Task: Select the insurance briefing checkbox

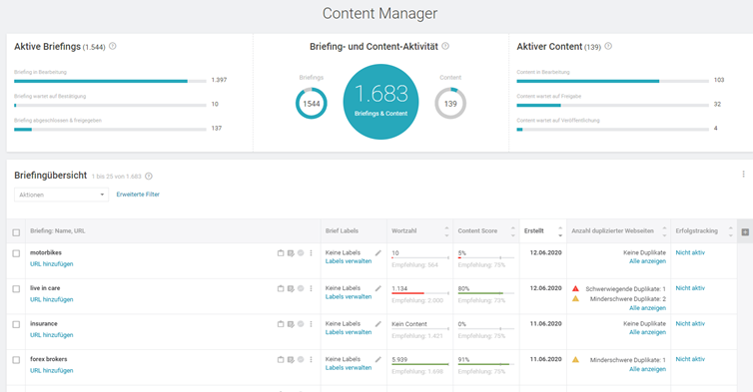Action: click(16, 324)
